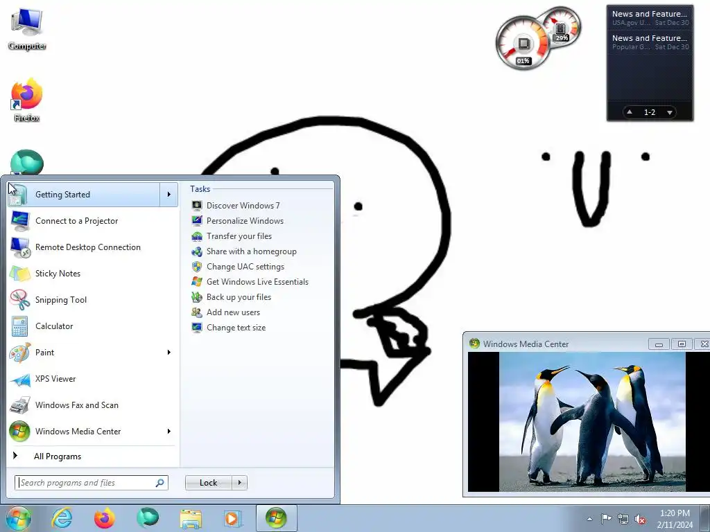Click the Calculator icon in Start menu

(x=20, y=326)
